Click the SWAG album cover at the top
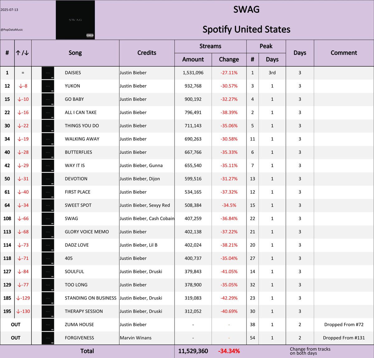The image size is (374, 358). pyautogui.click(x=75, y=20)
